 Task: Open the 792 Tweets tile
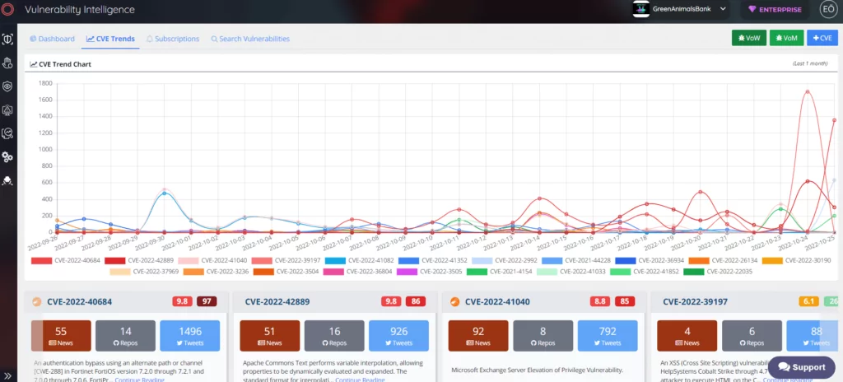(608, 336)
